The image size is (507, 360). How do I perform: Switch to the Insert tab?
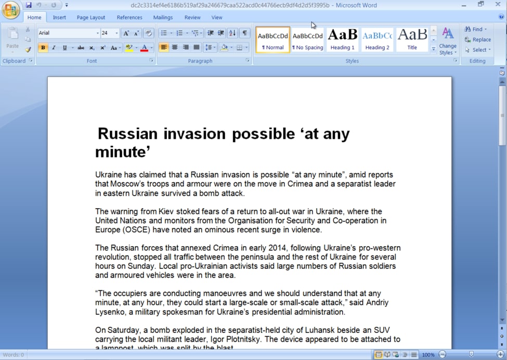coord(59,18)
